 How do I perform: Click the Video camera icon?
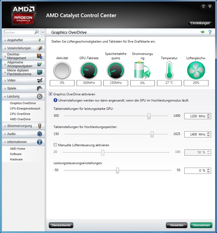pyautogui.click(x=40, y=80)
